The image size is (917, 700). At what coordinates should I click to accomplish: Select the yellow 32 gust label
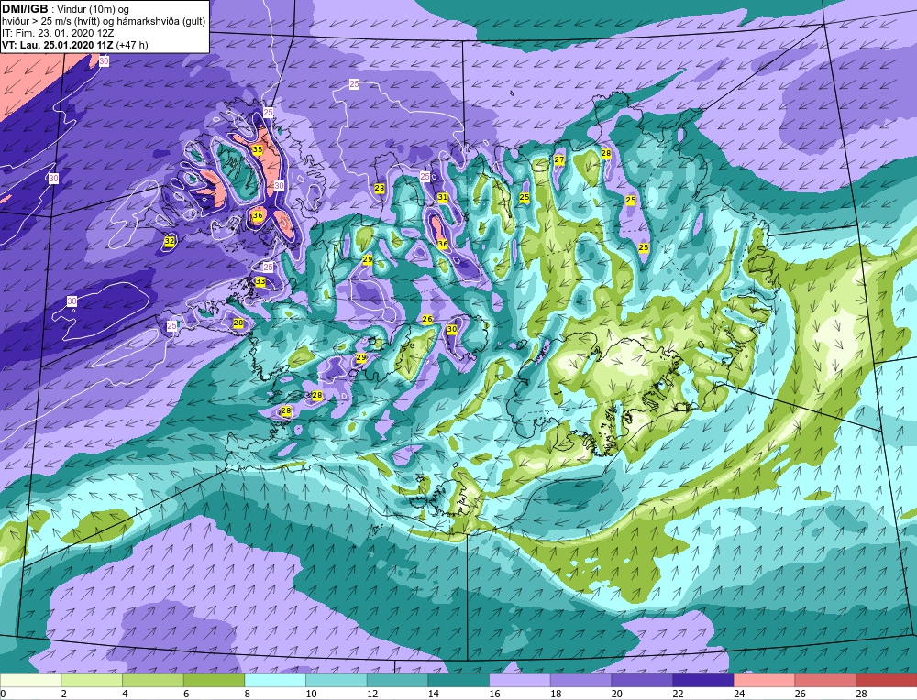(170, 241)
